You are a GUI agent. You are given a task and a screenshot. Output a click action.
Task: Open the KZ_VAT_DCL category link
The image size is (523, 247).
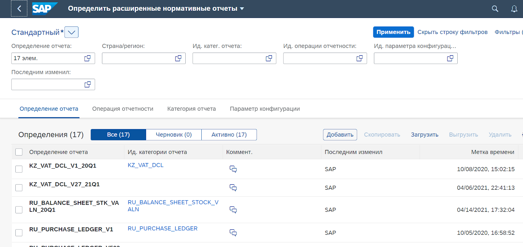pyautogui.click(x=145, y=165)
